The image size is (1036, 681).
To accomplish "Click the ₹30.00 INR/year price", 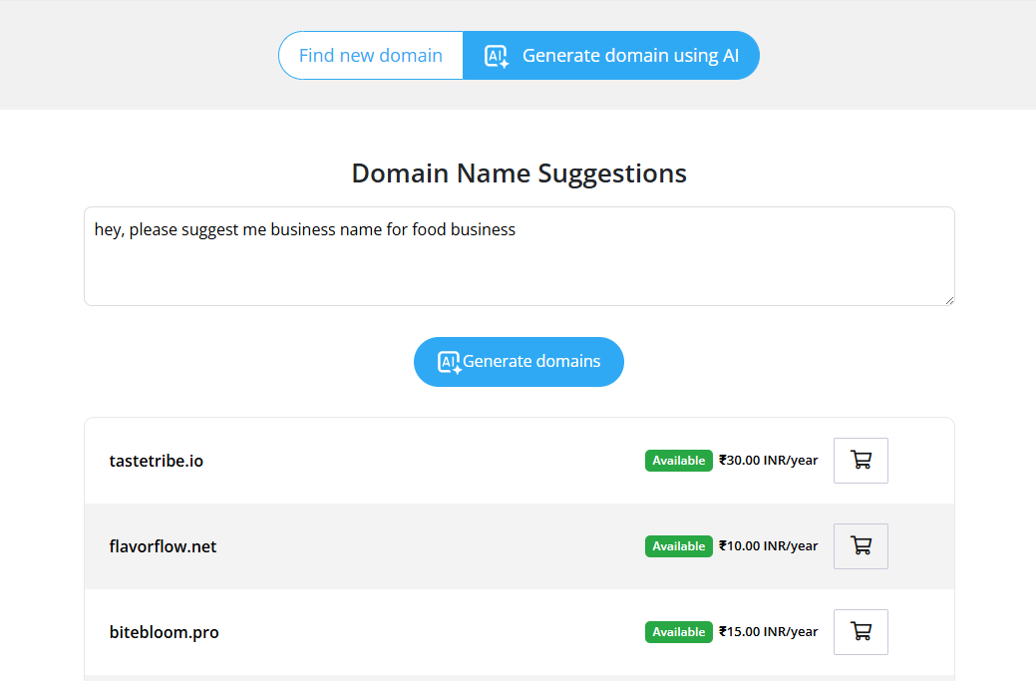I will pyautogui.click(x=768, y=461).
